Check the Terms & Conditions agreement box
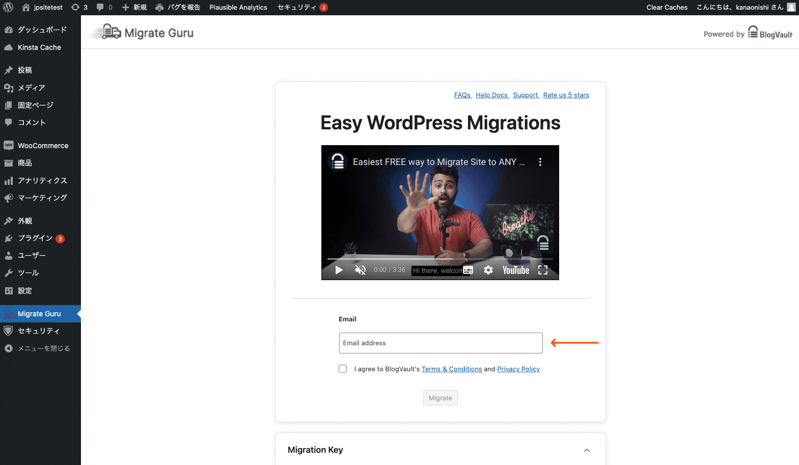The image size is (799, 465). click(343, 369)
